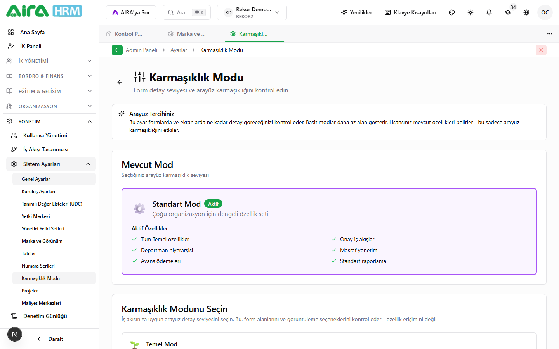
Task: Open tab options three-dot menu
Action: [550, 34]
